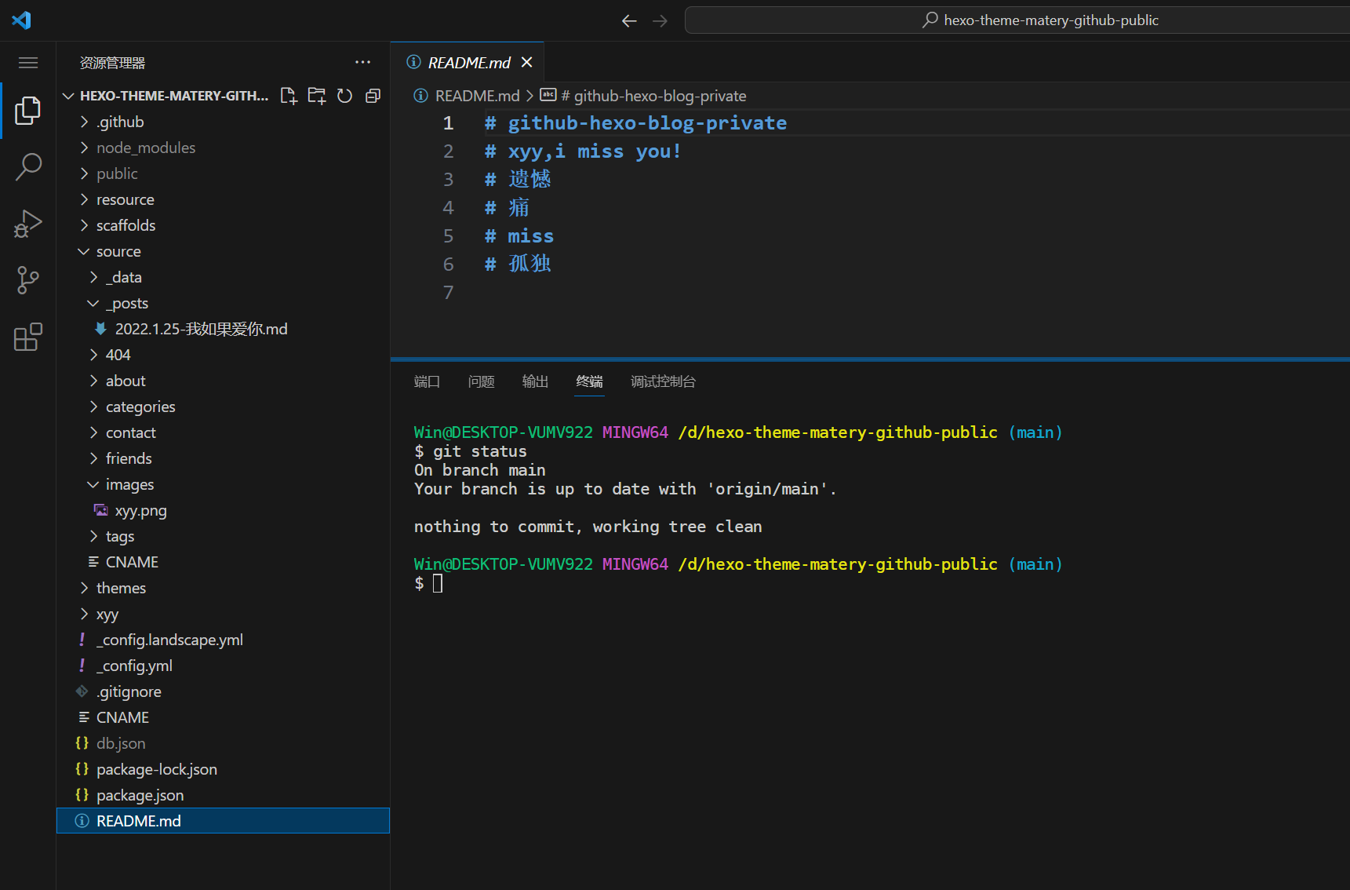This screenshot has height=890, width=1350.
Task: Click the VS Code logo icon
Action: point(21,20)
